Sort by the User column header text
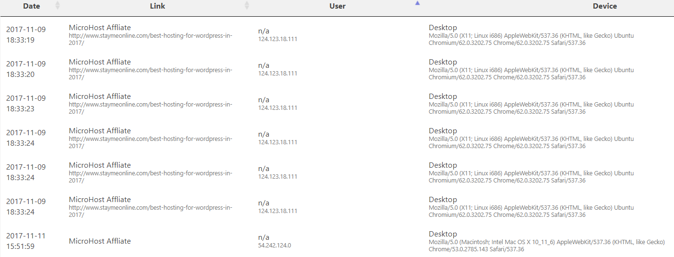Viewport: 674px width, 257px height. pyautogui.click(x=337, y=6)
